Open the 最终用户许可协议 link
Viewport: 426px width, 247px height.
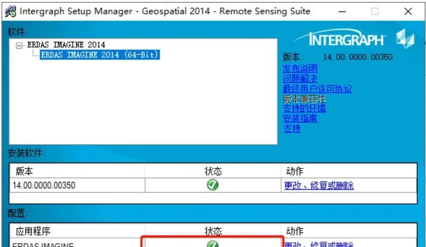point(317,89)
